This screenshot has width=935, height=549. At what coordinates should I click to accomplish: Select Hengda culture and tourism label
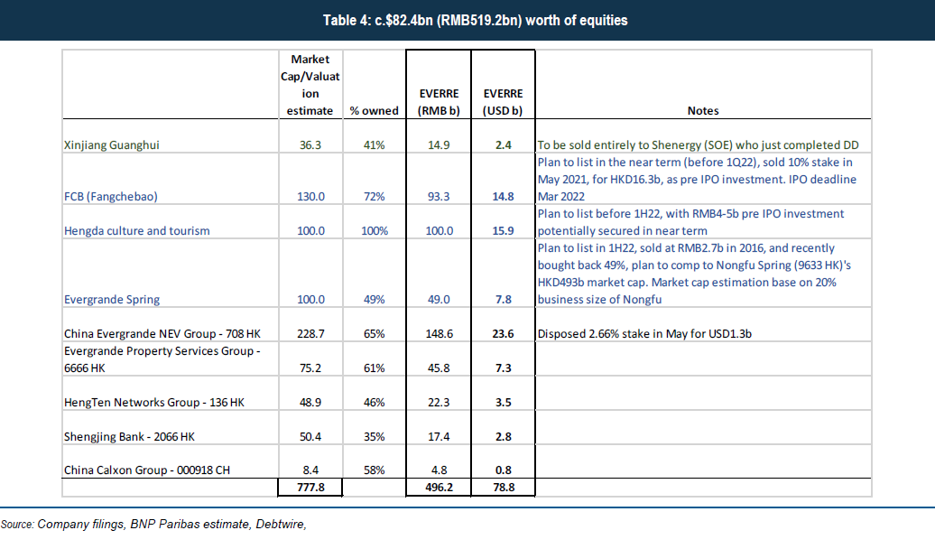[x=136, y=231]
